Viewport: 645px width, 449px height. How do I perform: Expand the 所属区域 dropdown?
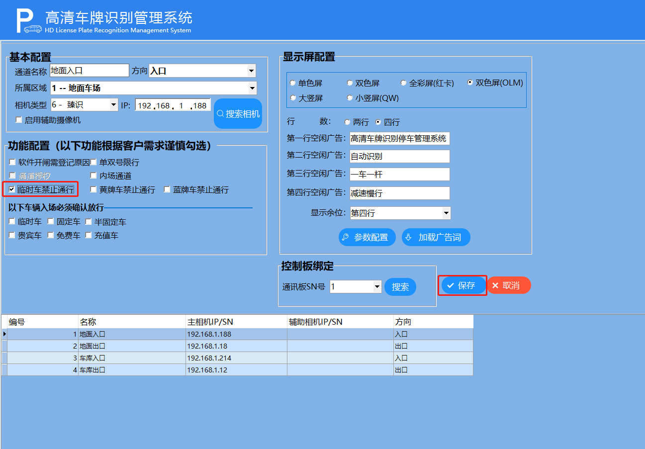click(x=252, y=88)
